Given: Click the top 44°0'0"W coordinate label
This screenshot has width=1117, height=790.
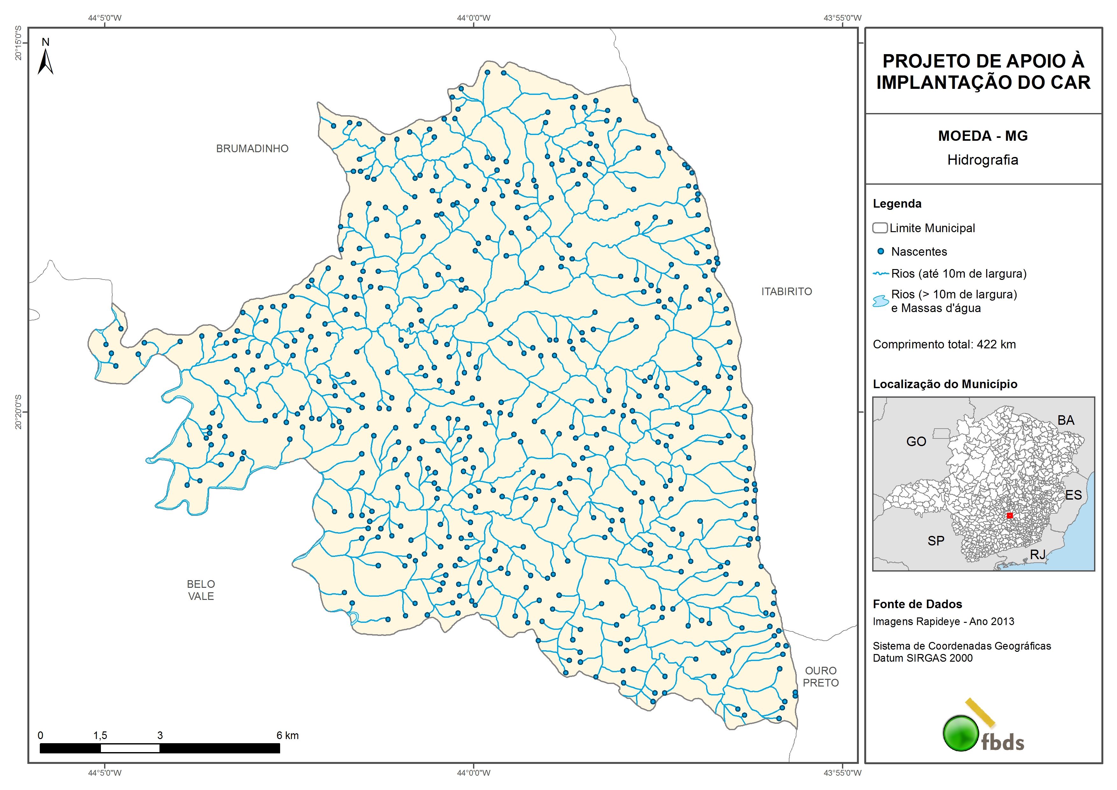Looking at the screenshot, I should [473, 18].
